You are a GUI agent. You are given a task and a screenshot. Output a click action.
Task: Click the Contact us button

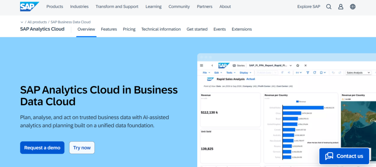344,156
